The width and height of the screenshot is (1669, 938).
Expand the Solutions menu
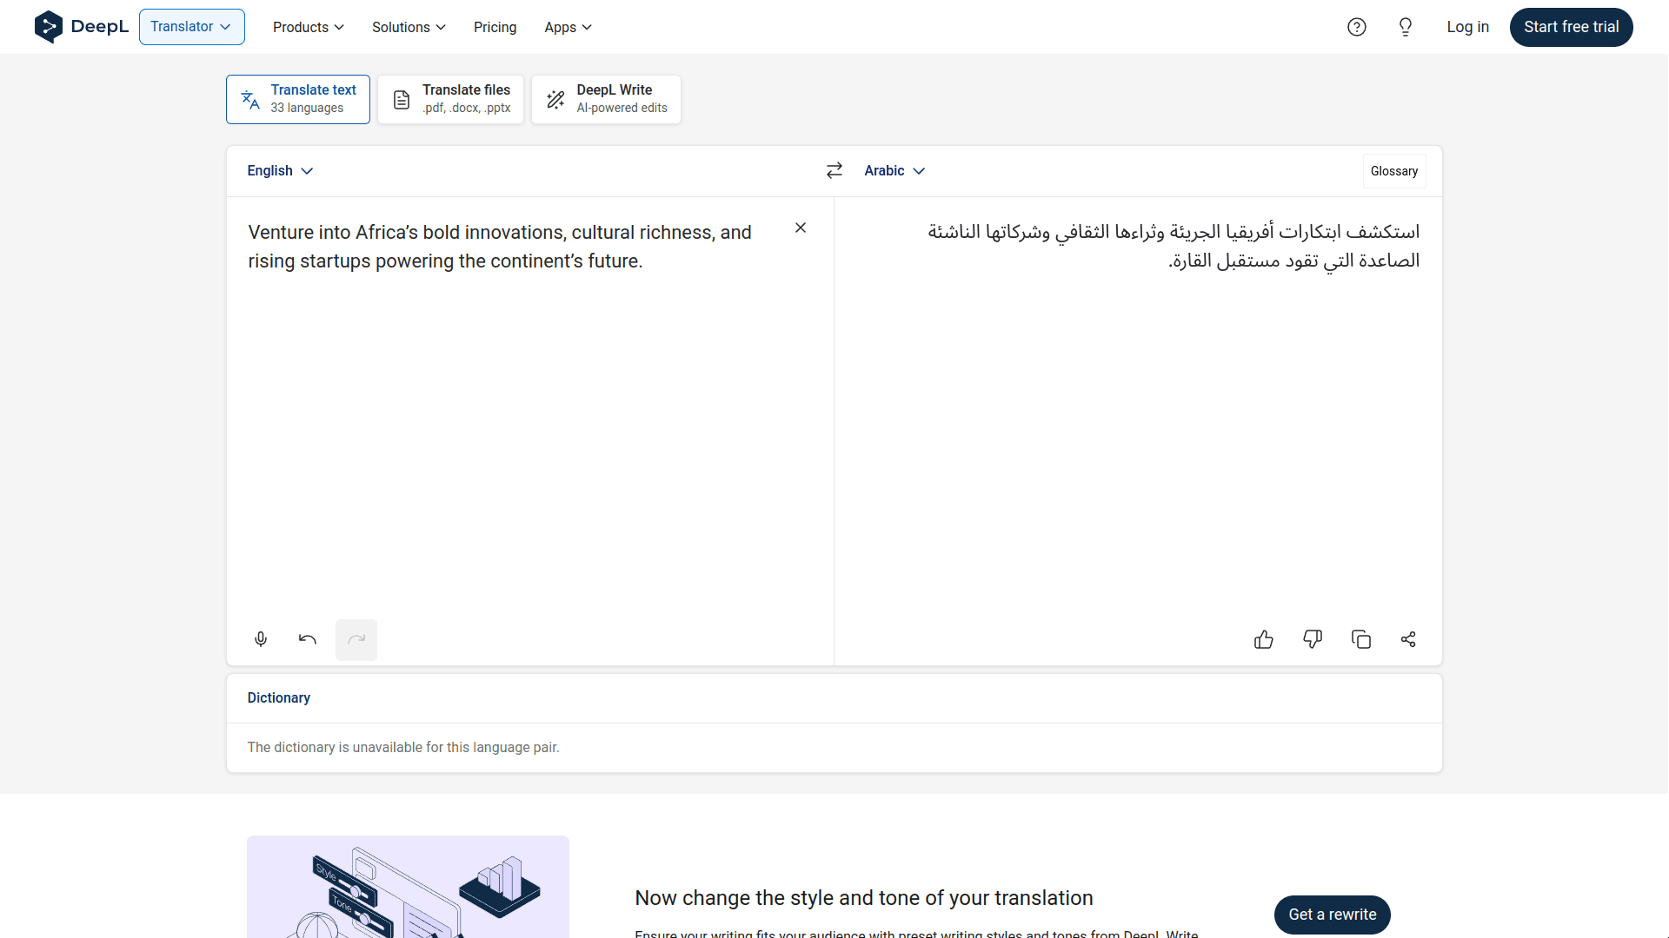[x=409, y=27]
